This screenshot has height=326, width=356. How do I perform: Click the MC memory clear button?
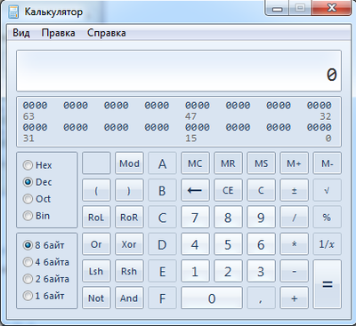pos(195,163)
